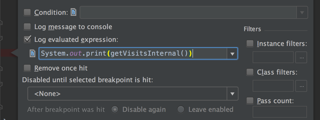Screen dimensions: 320x120
Task: Open the <None> breakpoint selection dropdown
Action: point(133,94)
